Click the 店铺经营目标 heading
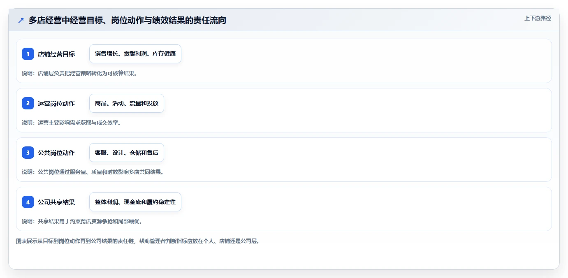 click(56, 54)
